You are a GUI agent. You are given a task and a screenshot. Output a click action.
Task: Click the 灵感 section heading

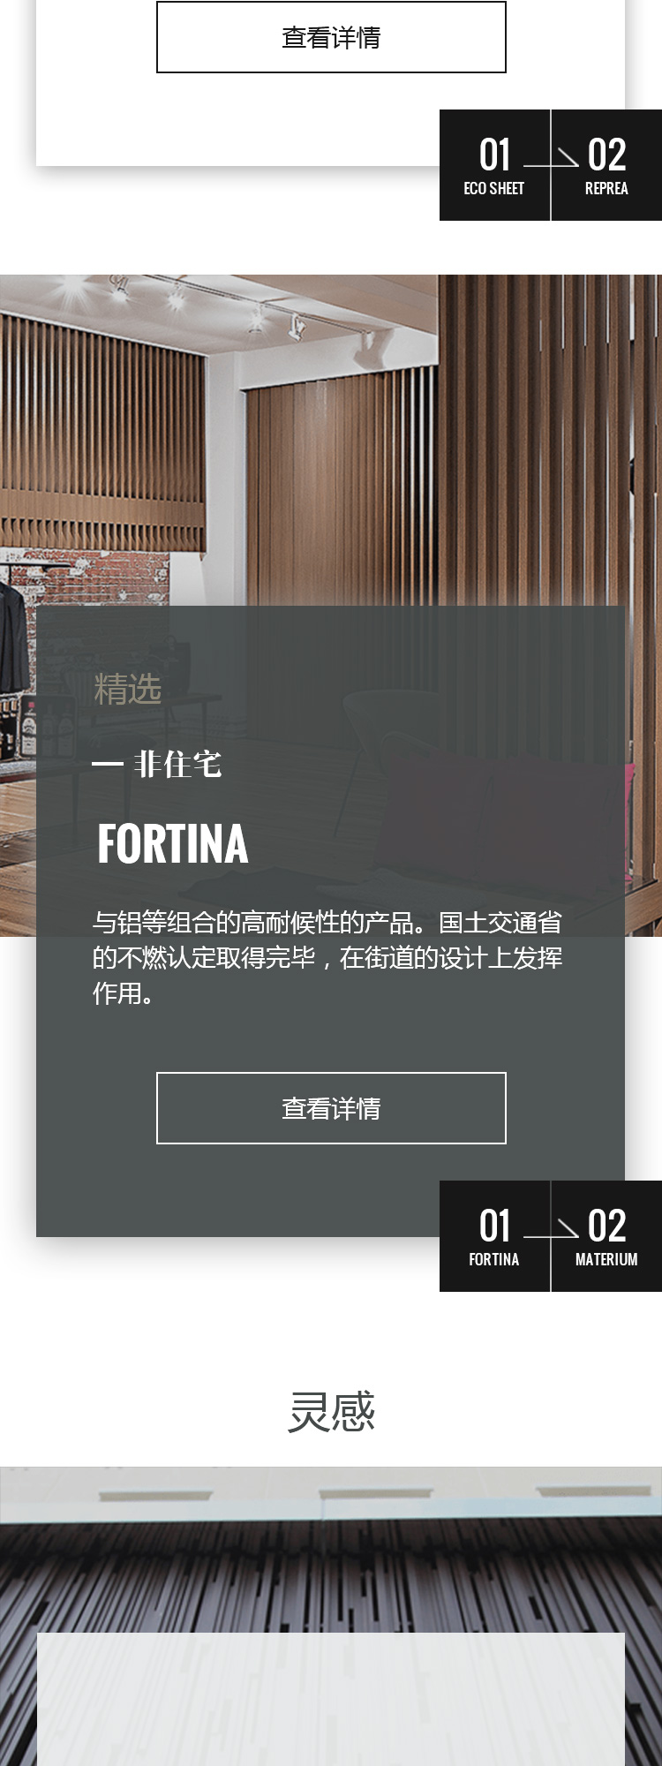pyautogui.click(x=331, y=1411)
